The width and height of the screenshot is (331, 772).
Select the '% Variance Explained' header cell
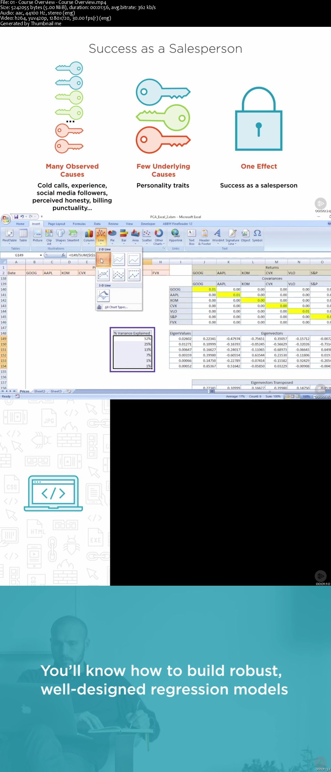(x=132, y=333)
